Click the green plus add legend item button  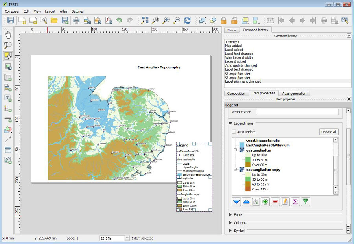click(x=265, y=202)
